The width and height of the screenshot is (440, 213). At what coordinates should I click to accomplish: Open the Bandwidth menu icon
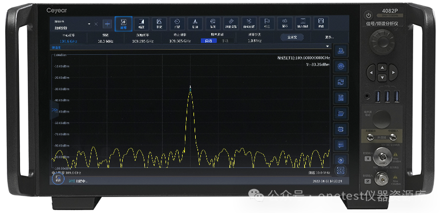(159, 23)
